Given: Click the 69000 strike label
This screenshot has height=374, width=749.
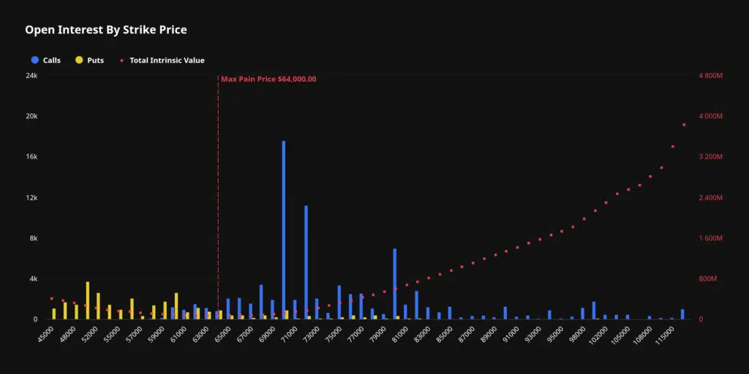Looking at the screenshot, I should click(268, 334).
